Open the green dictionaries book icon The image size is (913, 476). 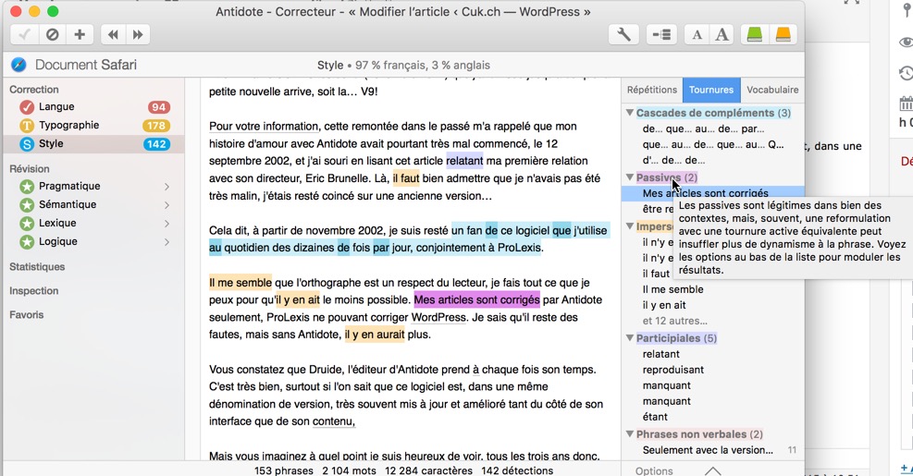coord(755,35)
